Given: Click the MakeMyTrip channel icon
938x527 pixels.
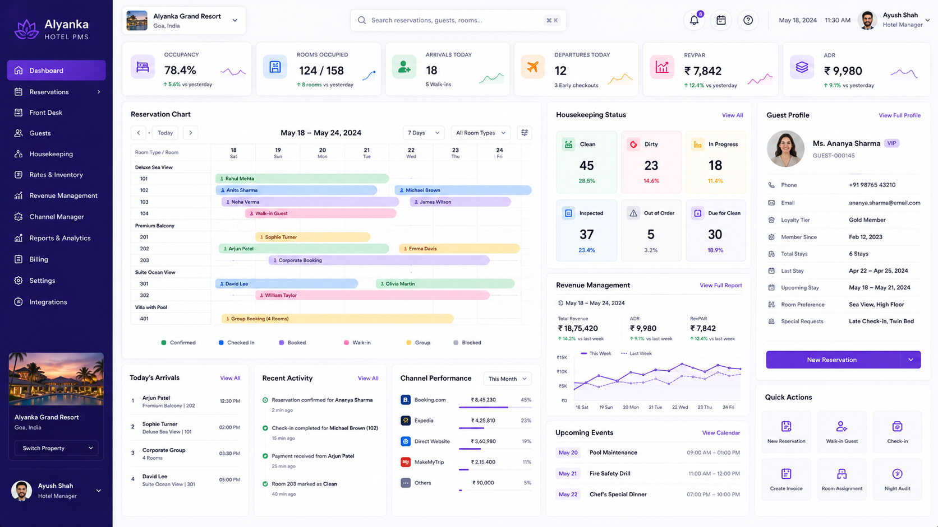Looking at the screenshot, I should tap(406, 462).
